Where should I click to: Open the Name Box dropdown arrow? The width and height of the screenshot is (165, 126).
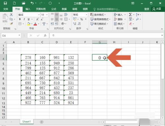tap(19, 35)
